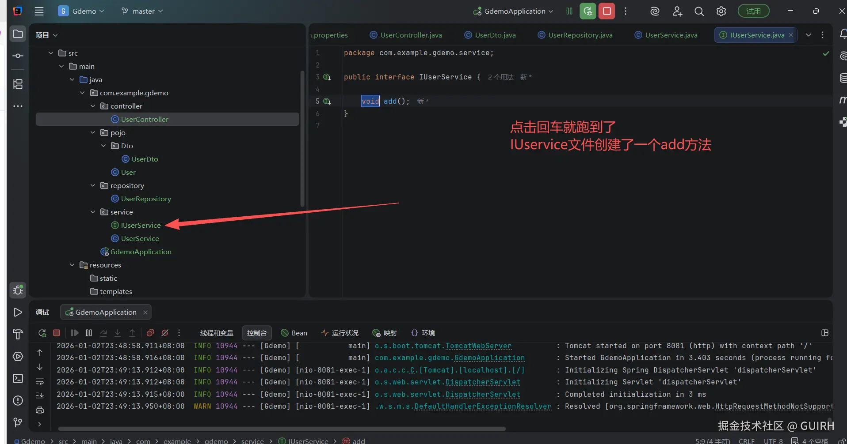Collapse the pojo package
The height and width of the screenshot is (444, 847).
click(x=93, y=132)
